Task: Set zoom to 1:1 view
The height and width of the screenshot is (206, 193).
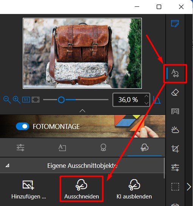Action: coord(26,99)
